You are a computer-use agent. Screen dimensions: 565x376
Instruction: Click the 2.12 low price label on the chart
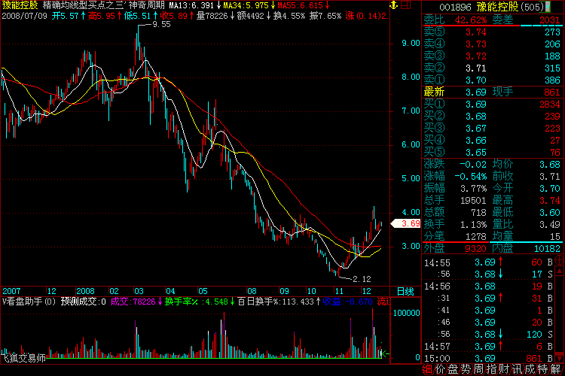point(362,279)
